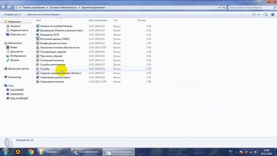
Task: Select the Источники данных (ODBC) icon
Action: (x=38, y=39)
